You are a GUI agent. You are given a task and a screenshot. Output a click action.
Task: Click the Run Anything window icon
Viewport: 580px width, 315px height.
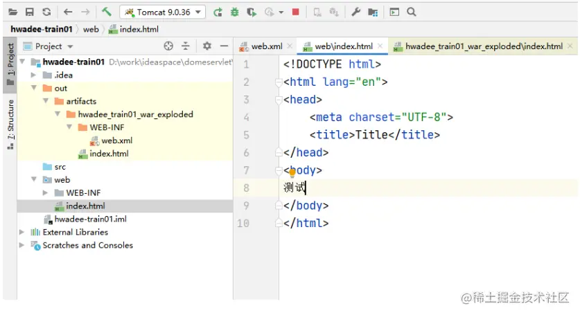[394, 12]
